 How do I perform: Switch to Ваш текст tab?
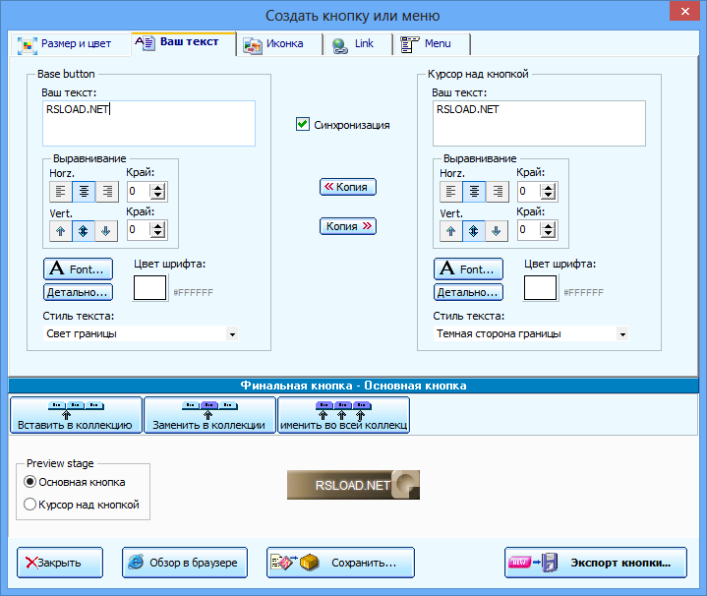pos(183,42)
